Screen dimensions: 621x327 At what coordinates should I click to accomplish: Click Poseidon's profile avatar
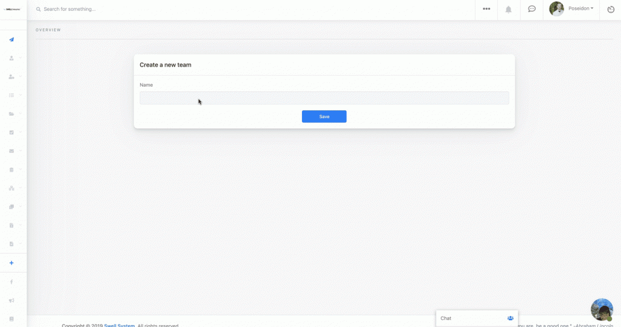point(557,8)
